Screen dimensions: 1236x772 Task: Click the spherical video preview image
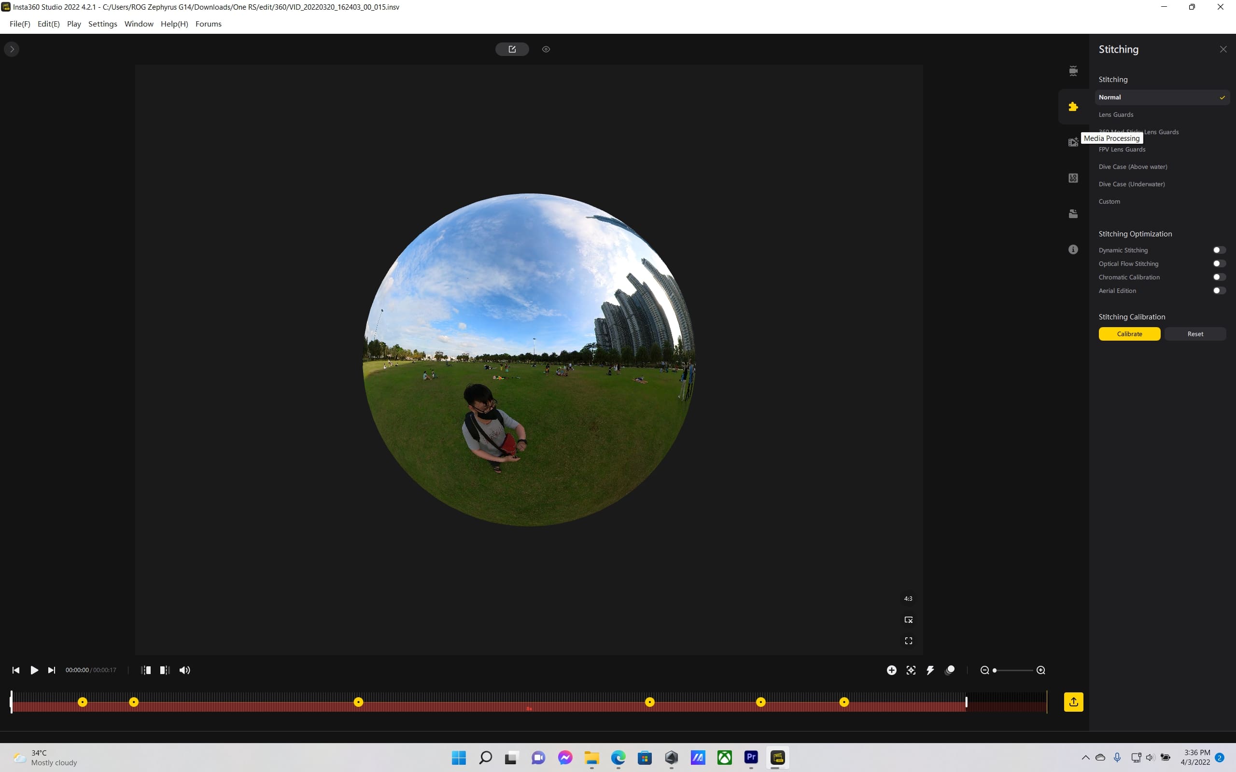[529, 360]
